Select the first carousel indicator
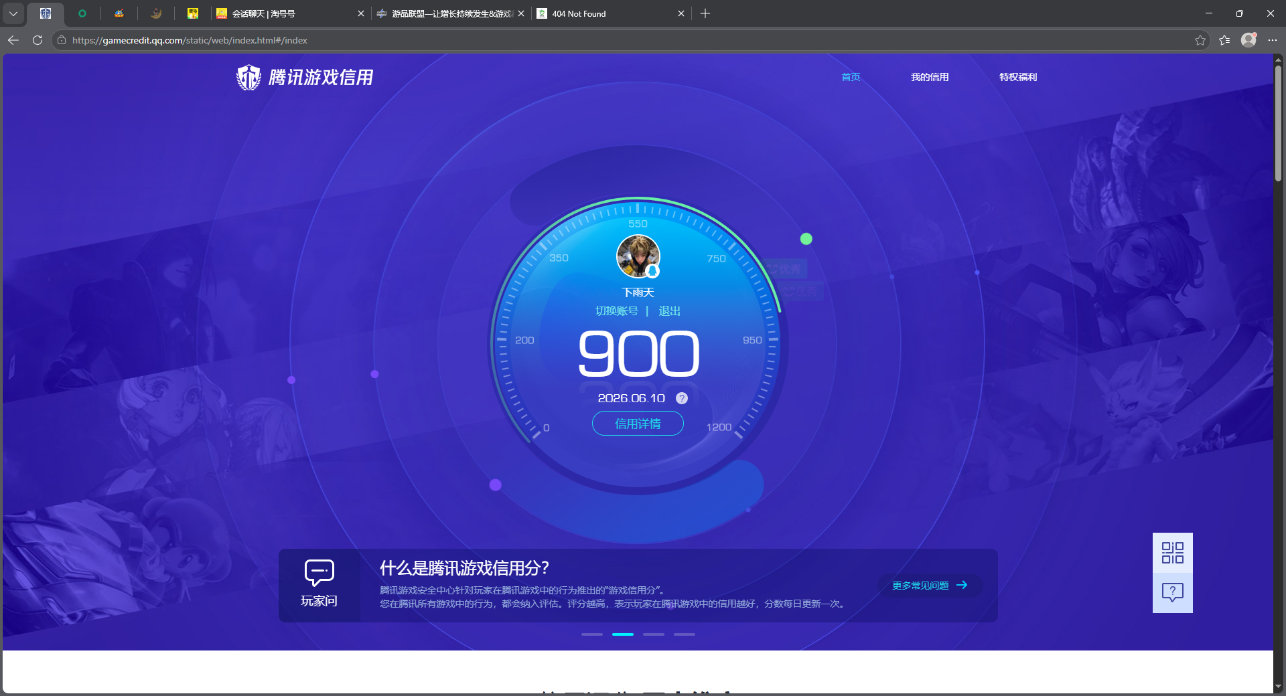This screenshot has width=1286, height=696. point(592,634)
